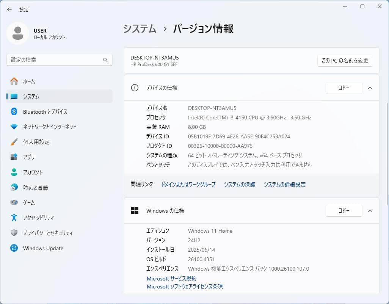Click the back arrow at top left
The width and height of the screenshot is (389, 304).
click(8, 9)
